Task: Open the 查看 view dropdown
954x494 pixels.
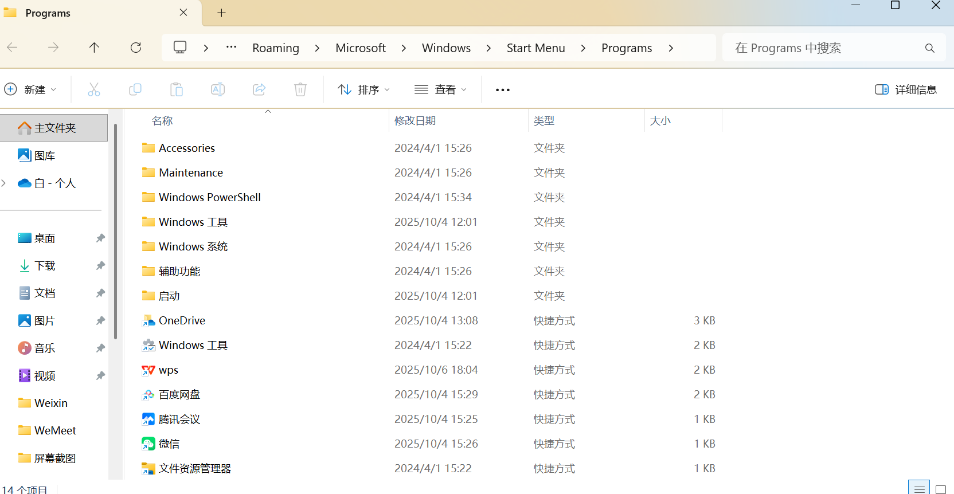Action: click(x=440, y=89)
